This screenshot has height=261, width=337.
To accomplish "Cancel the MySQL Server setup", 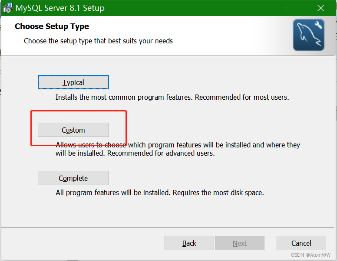I will [x=301, y=243].
